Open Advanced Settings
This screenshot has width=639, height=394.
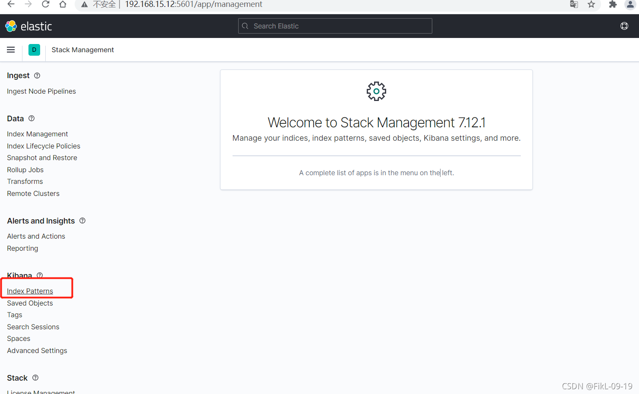click(x=37, y=350)
